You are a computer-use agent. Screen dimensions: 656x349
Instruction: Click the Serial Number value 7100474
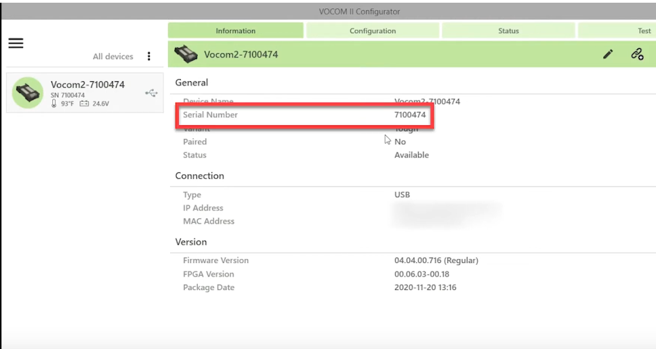[410, 115]
